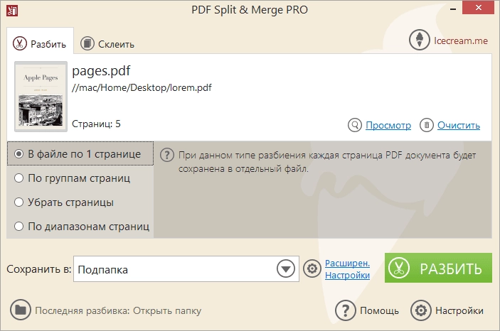Choose the 'Убрать страницы' radio option

[x=64, y=202]
